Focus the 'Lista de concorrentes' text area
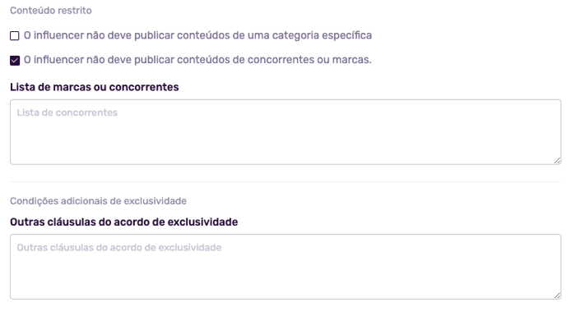Viewport: 566px width, 311px height. pyautogui.click(x=285, y=132)
